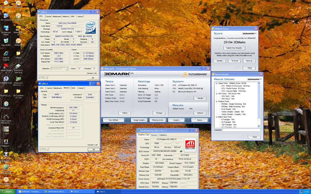Open Filtering & AA settings

158,120
